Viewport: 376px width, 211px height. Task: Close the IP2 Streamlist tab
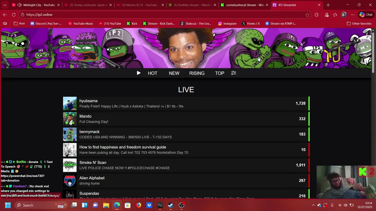(319, 5)
